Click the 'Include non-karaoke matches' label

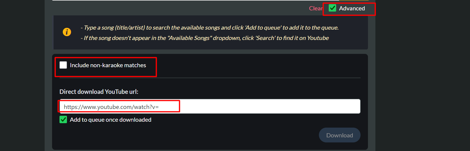pos(108,65)
